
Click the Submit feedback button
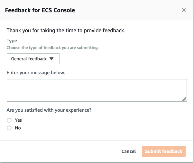pyautogui.click(x=163, y=151)
